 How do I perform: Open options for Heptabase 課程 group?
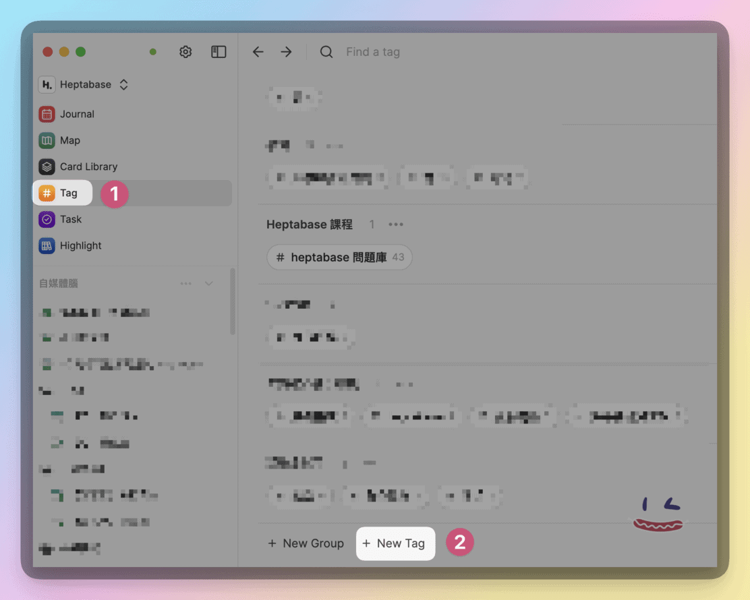pos(395,224)
